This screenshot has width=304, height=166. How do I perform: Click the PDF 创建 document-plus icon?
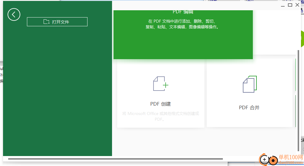161,84
